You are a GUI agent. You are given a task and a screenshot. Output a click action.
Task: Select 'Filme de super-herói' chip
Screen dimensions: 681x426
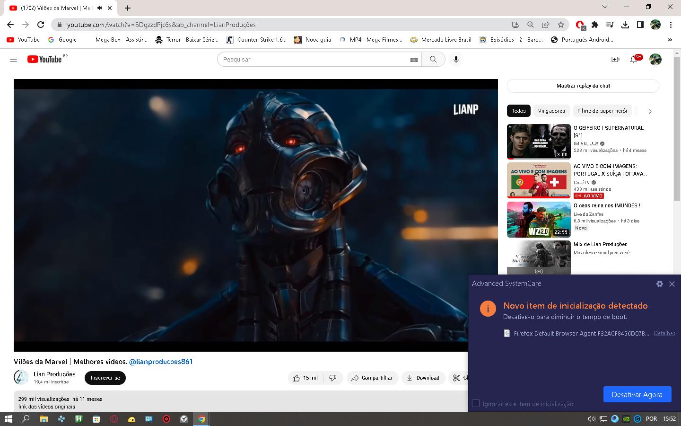tap(602, 111)
